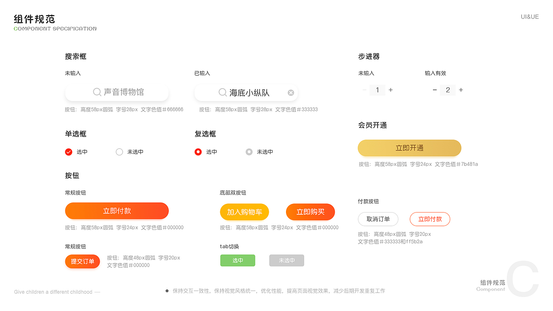Viewport: 553px width, 311px height.
Task: Click the 取消订单 outlined button
Action: coord(378,219)
